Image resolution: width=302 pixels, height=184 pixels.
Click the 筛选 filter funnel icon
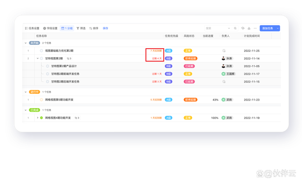coord(78,28)
